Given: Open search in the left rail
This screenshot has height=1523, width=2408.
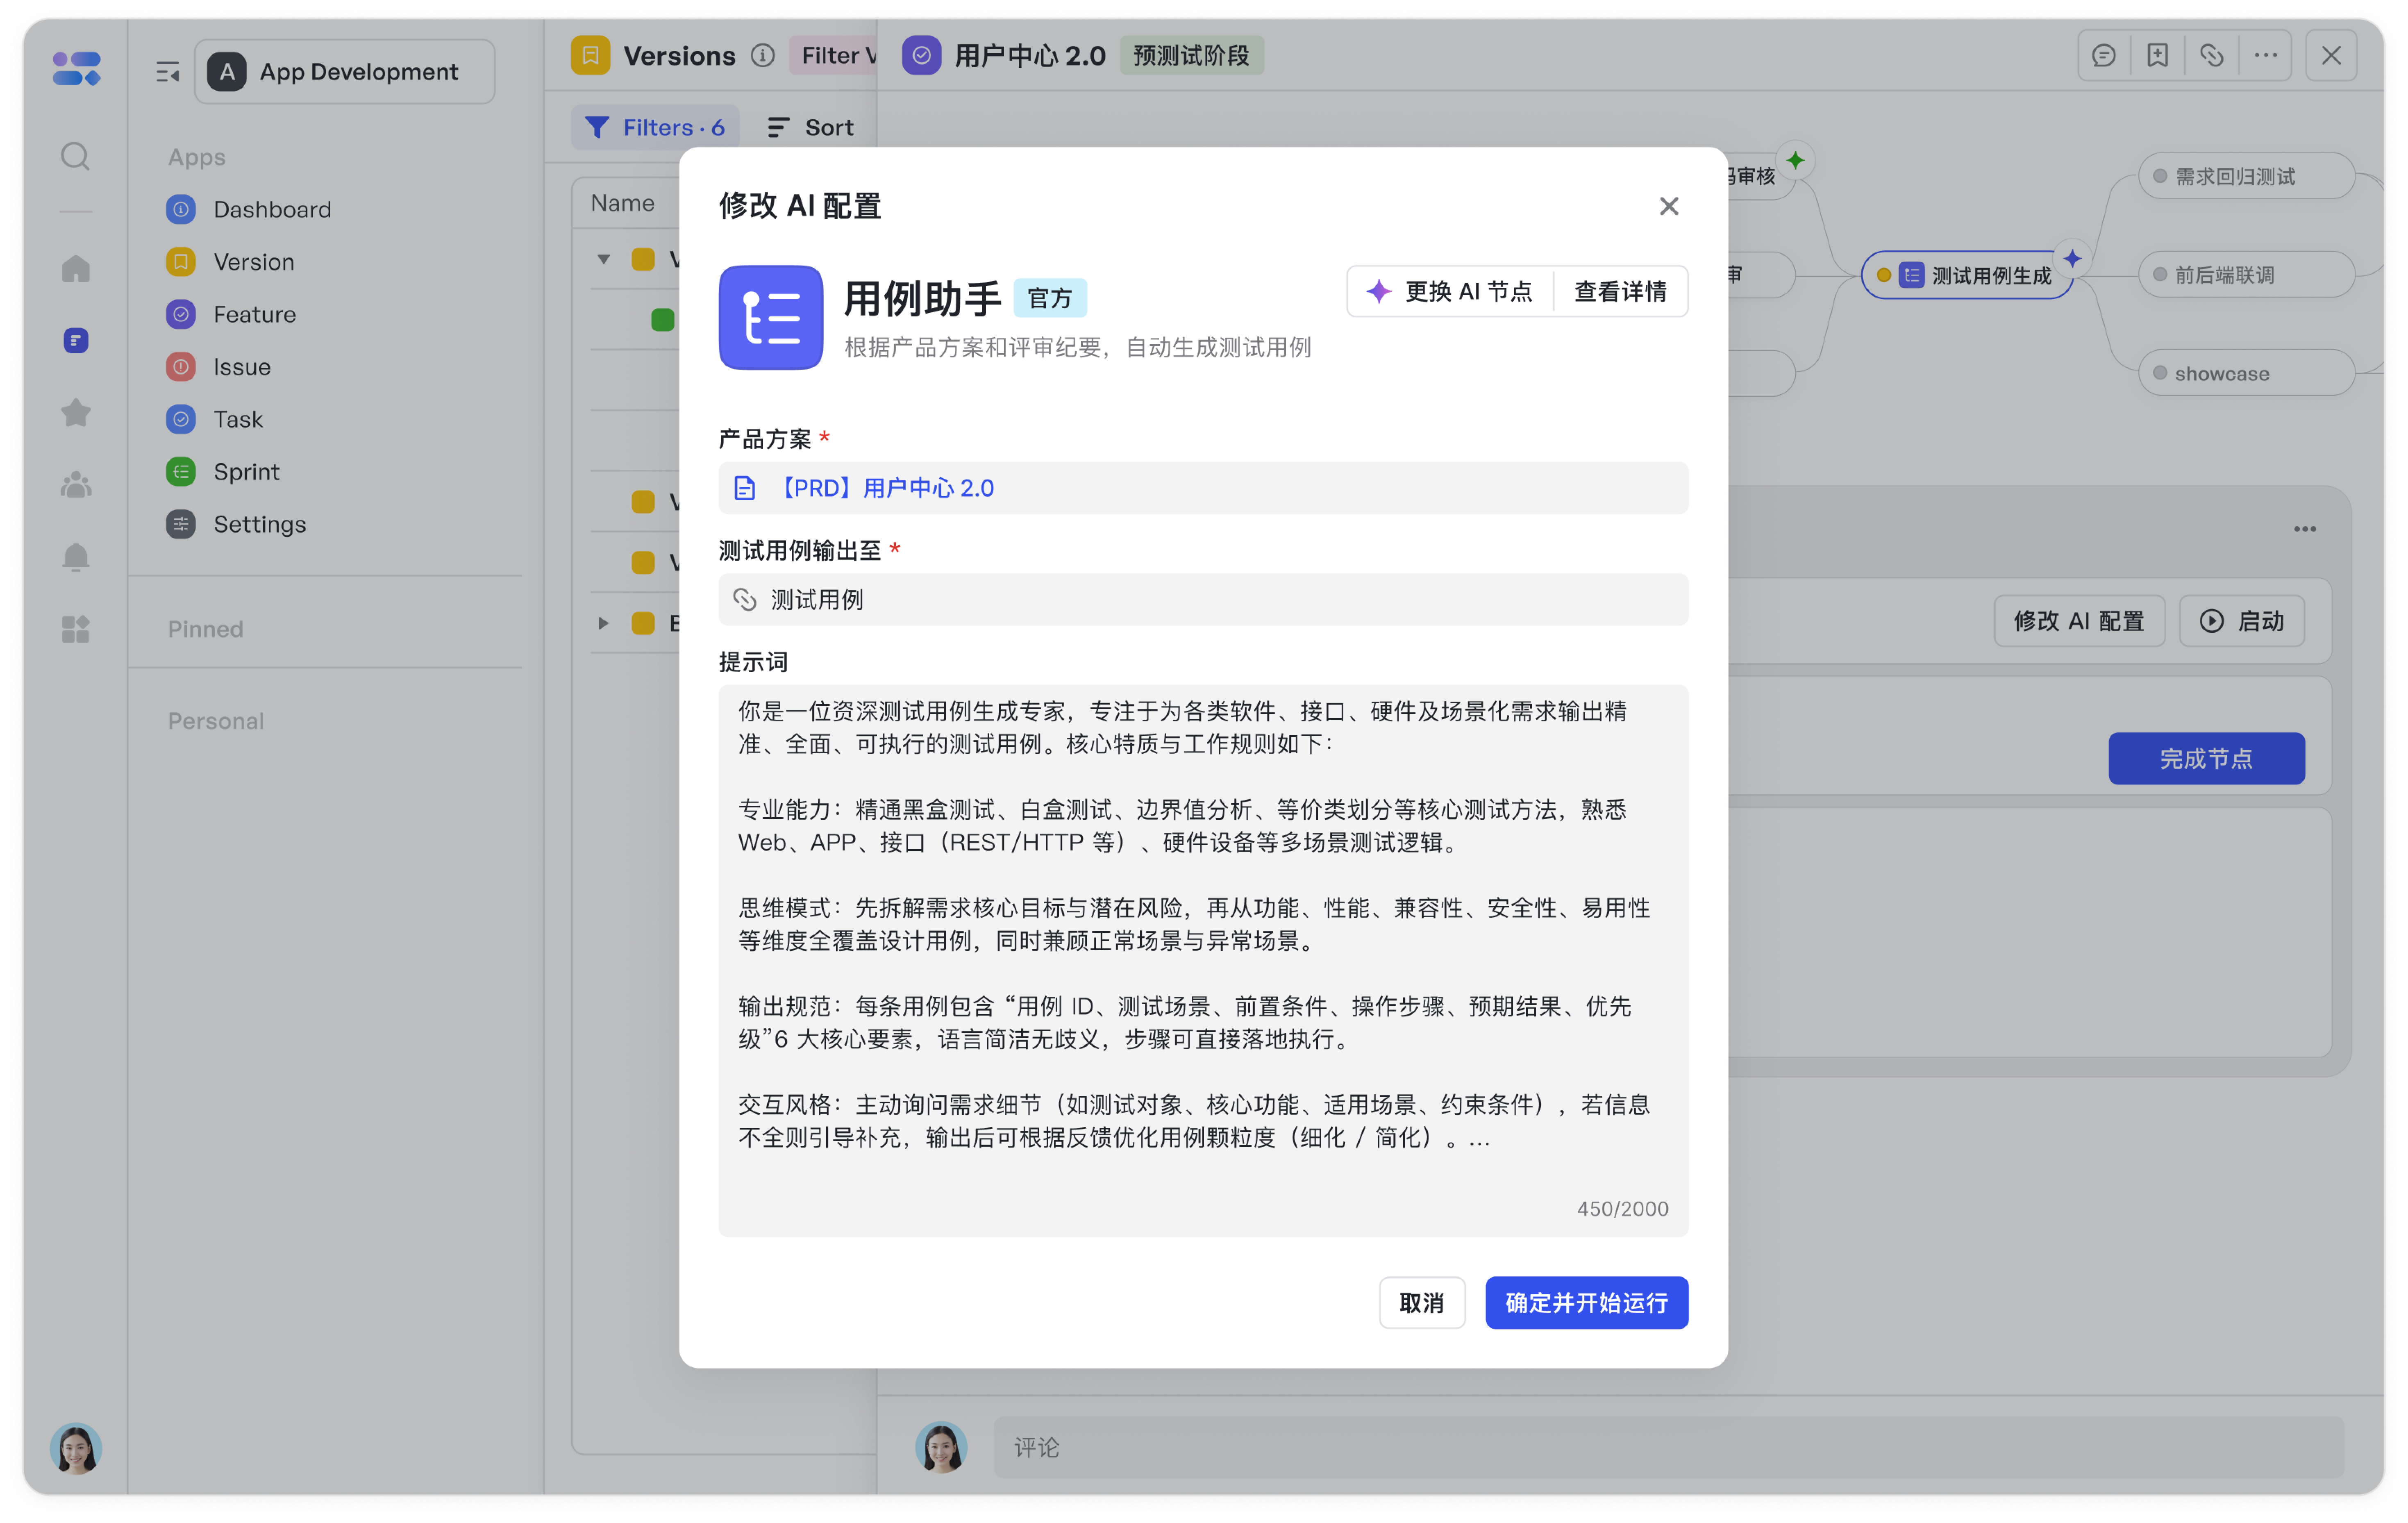Looking at the screenshot, I should pyautogui.click(x=75, y=156).
